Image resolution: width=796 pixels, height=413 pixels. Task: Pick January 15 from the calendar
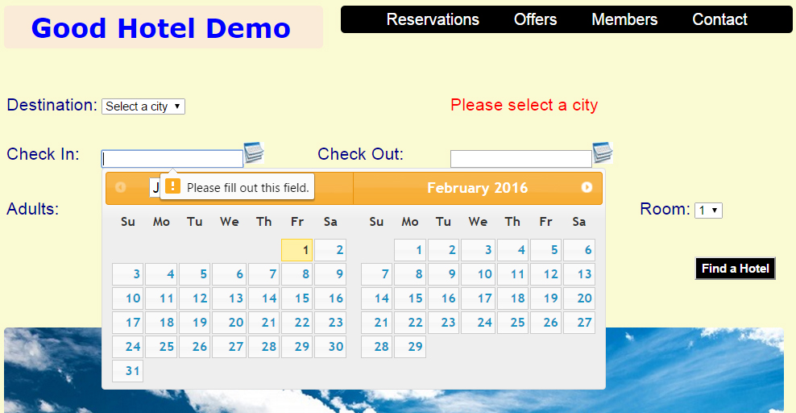point(297,298)
